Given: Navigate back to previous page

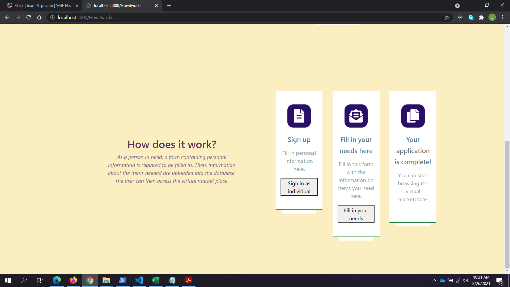Looking at the screenshot, I should pos(7,18).
